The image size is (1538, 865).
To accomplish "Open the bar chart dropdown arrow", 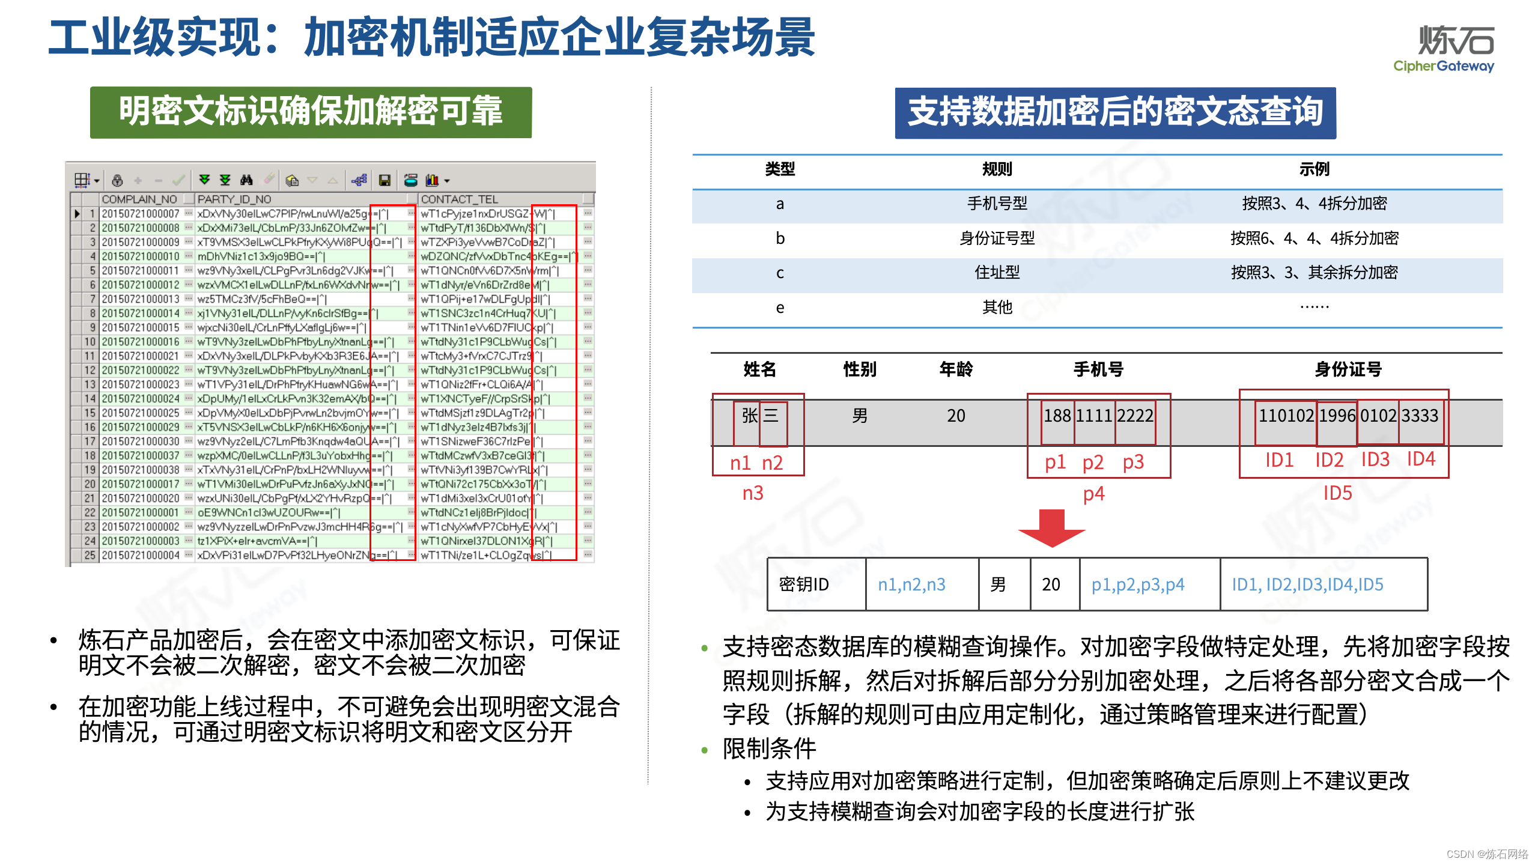I will (447, 181).
